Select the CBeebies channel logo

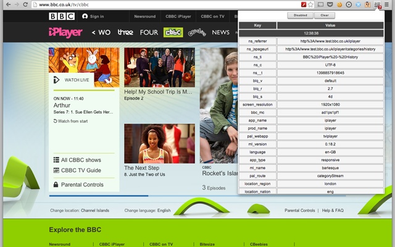click(197, 32)
